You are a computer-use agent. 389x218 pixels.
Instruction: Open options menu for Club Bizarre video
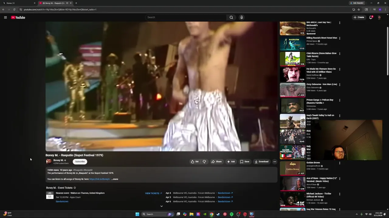click(x=339, y=54)
